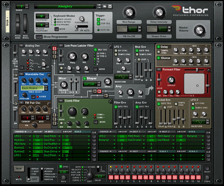
Task: Click the Low Pass Ladder Filter FREQ knob
Action: [x=72, y=57]
